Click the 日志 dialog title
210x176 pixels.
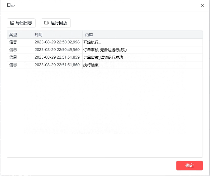[x=11, y=5]
